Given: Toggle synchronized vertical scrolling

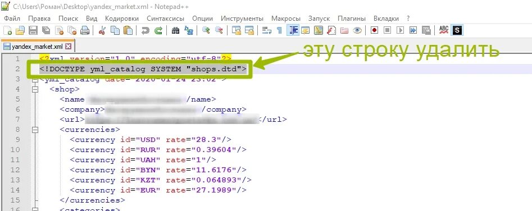Looking at the screenshot, I should (x=236, y=30).
